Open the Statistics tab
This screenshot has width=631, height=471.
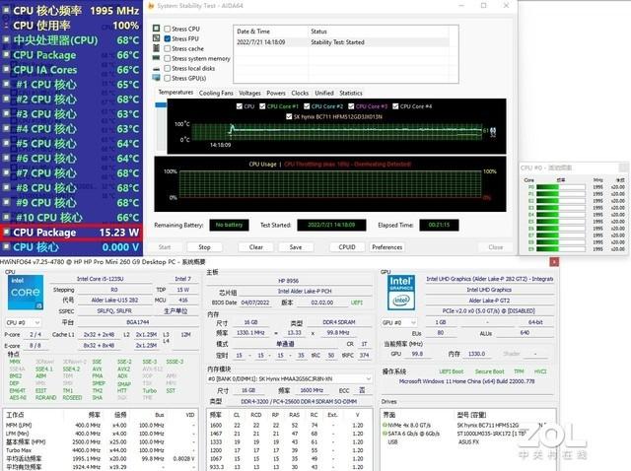[x=351, y=93]
